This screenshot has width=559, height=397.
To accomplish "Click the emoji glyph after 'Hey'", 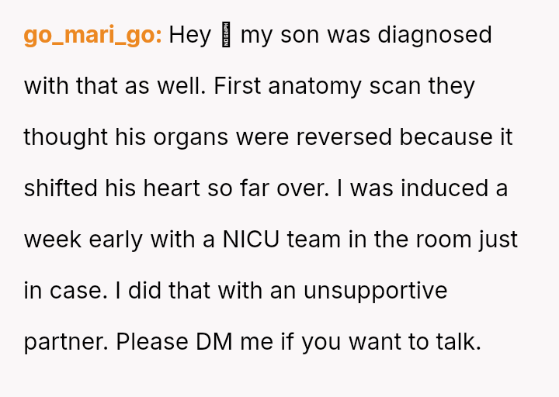I will coord(227,36).
